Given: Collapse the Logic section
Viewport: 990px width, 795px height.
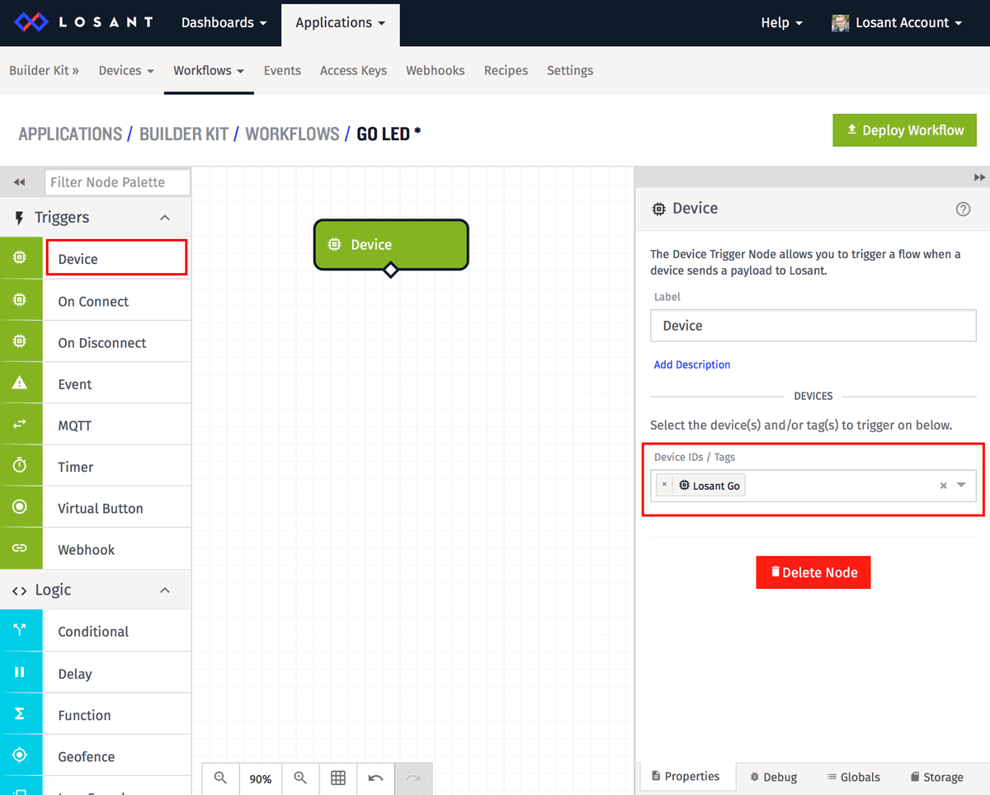Looking at the screenshot, I should coord(165,590).
